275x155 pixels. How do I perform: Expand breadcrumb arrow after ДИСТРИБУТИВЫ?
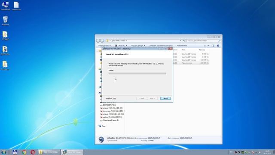127,41
